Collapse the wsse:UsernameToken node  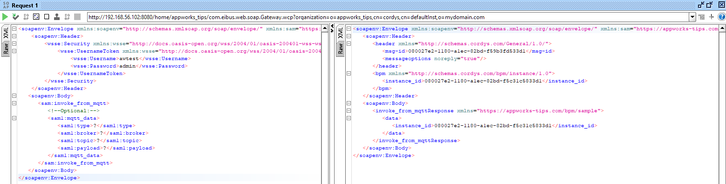[14, 51]
